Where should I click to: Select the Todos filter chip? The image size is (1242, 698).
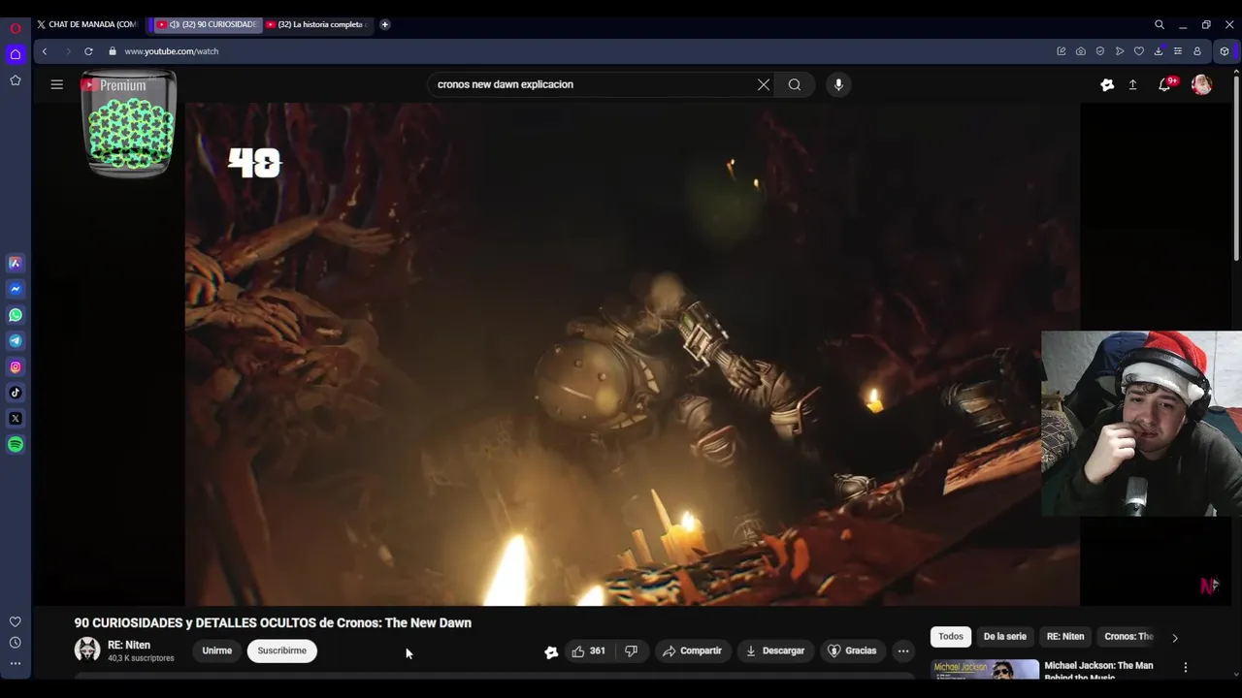(951, 637)
